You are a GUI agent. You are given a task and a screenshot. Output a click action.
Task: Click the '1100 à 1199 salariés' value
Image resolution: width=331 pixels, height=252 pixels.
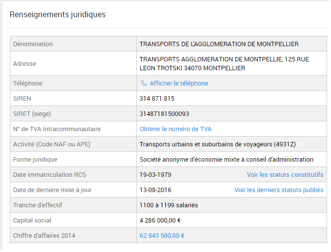click(x=169, y=205)
